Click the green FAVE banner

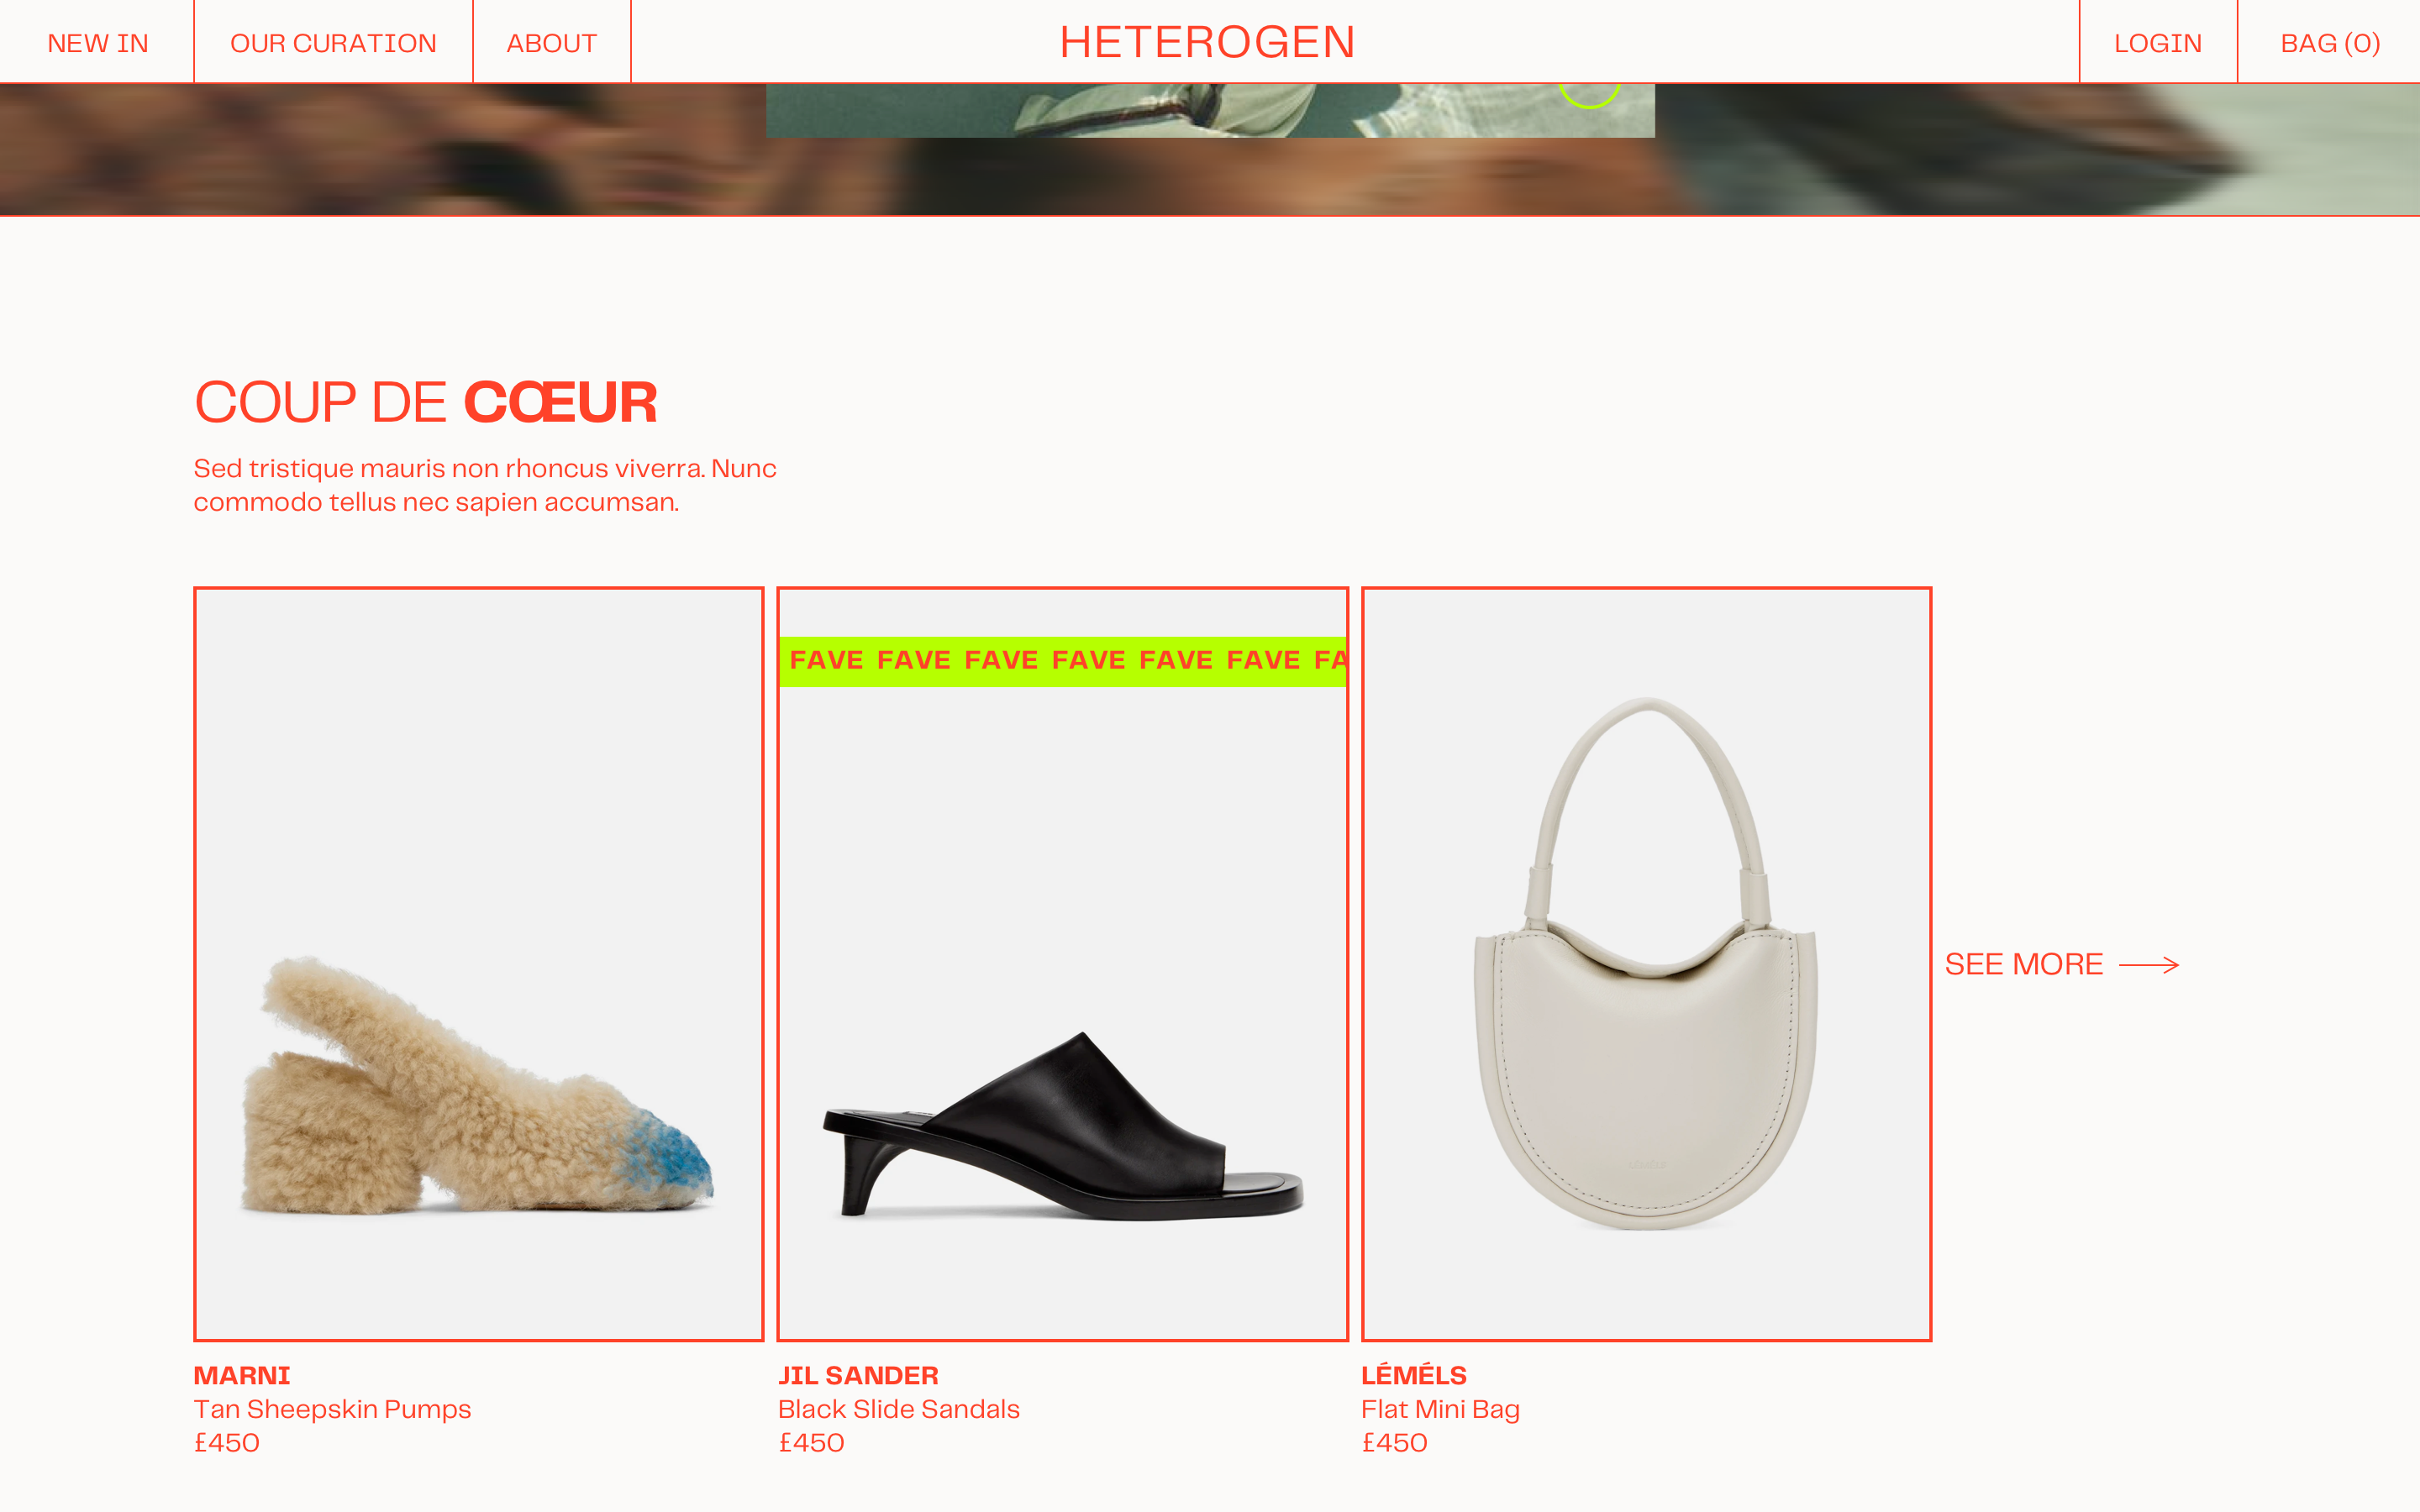[x=1063, y=661]
